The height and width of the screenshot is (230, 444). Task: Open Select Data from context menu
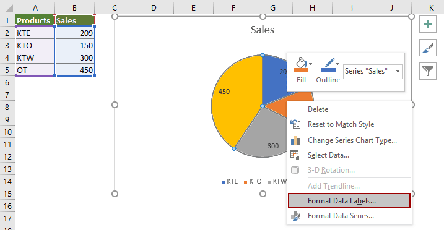pos(349,155)
